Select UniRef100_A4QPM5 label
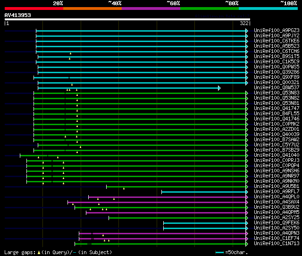Image resolution: width=302 pixels, height=256 pixels. click(x=277, y=213)
